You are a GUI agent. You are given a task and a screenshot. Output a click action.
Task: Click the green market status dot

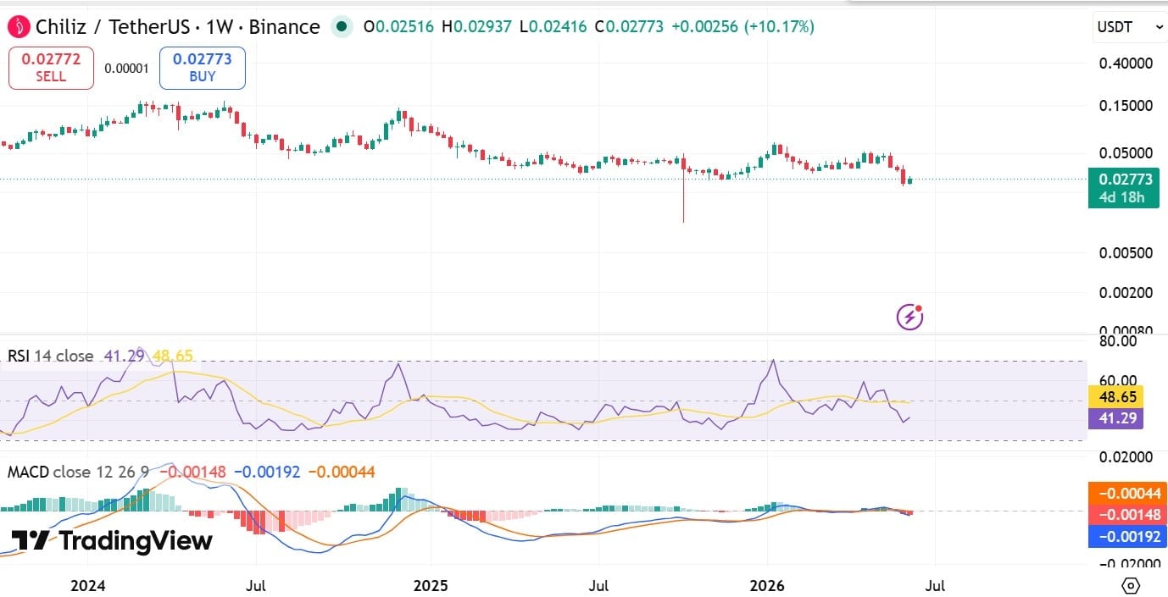[342, 27]
